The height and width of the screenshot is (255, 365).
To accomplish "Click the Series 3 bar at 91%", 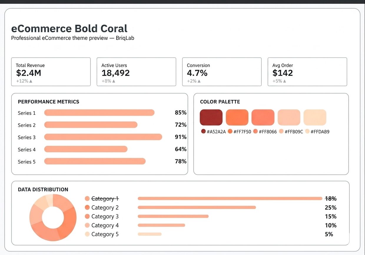I will (x=103, y=137).
